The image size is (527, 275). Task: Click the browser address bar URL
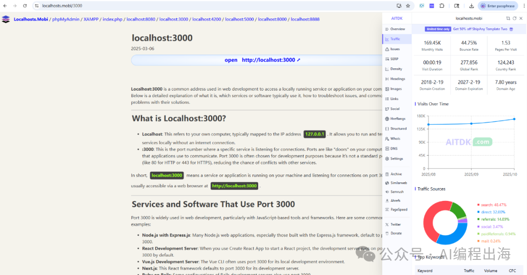pyautogui.click(x=62, y=6)
